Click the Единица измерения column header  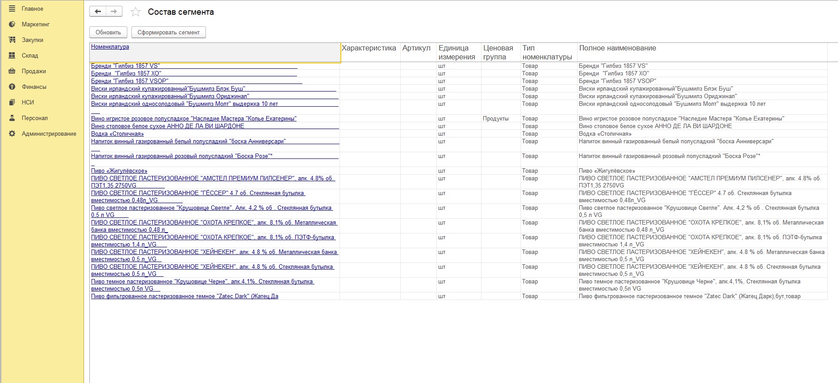point(457,52)
